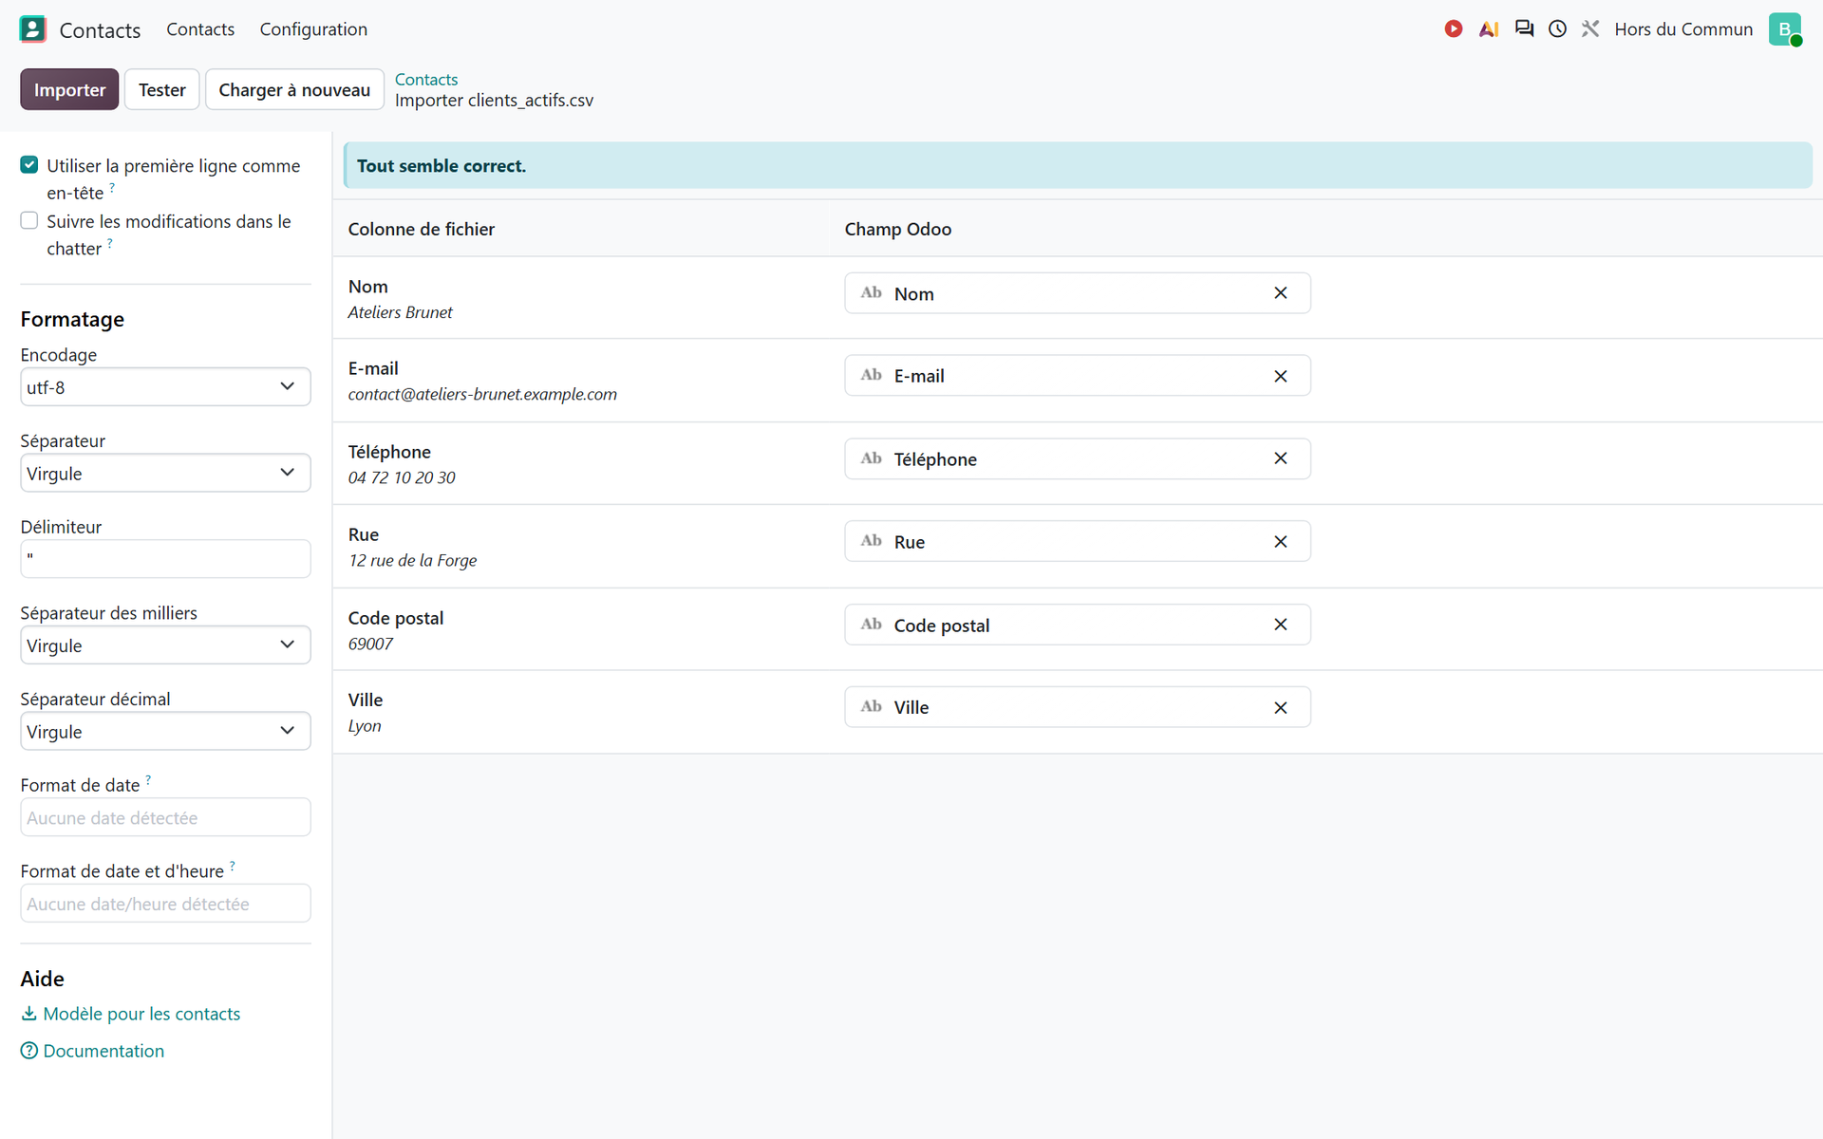This screenshot has height=1139, width=1823.
Task: Remove the Code postal field mapping
Action: tap(1280, 625)
